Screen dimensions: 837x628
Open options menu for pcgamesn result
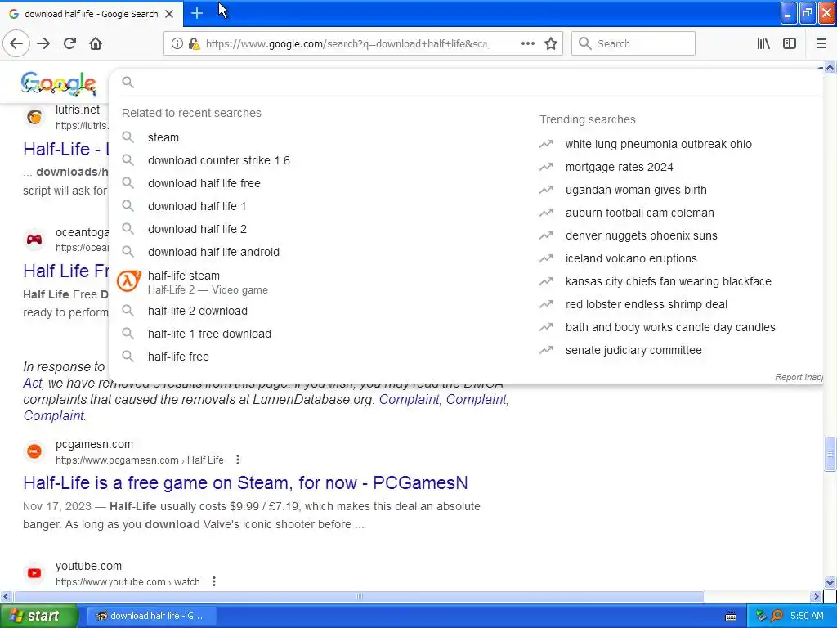[x=238, y=460]
